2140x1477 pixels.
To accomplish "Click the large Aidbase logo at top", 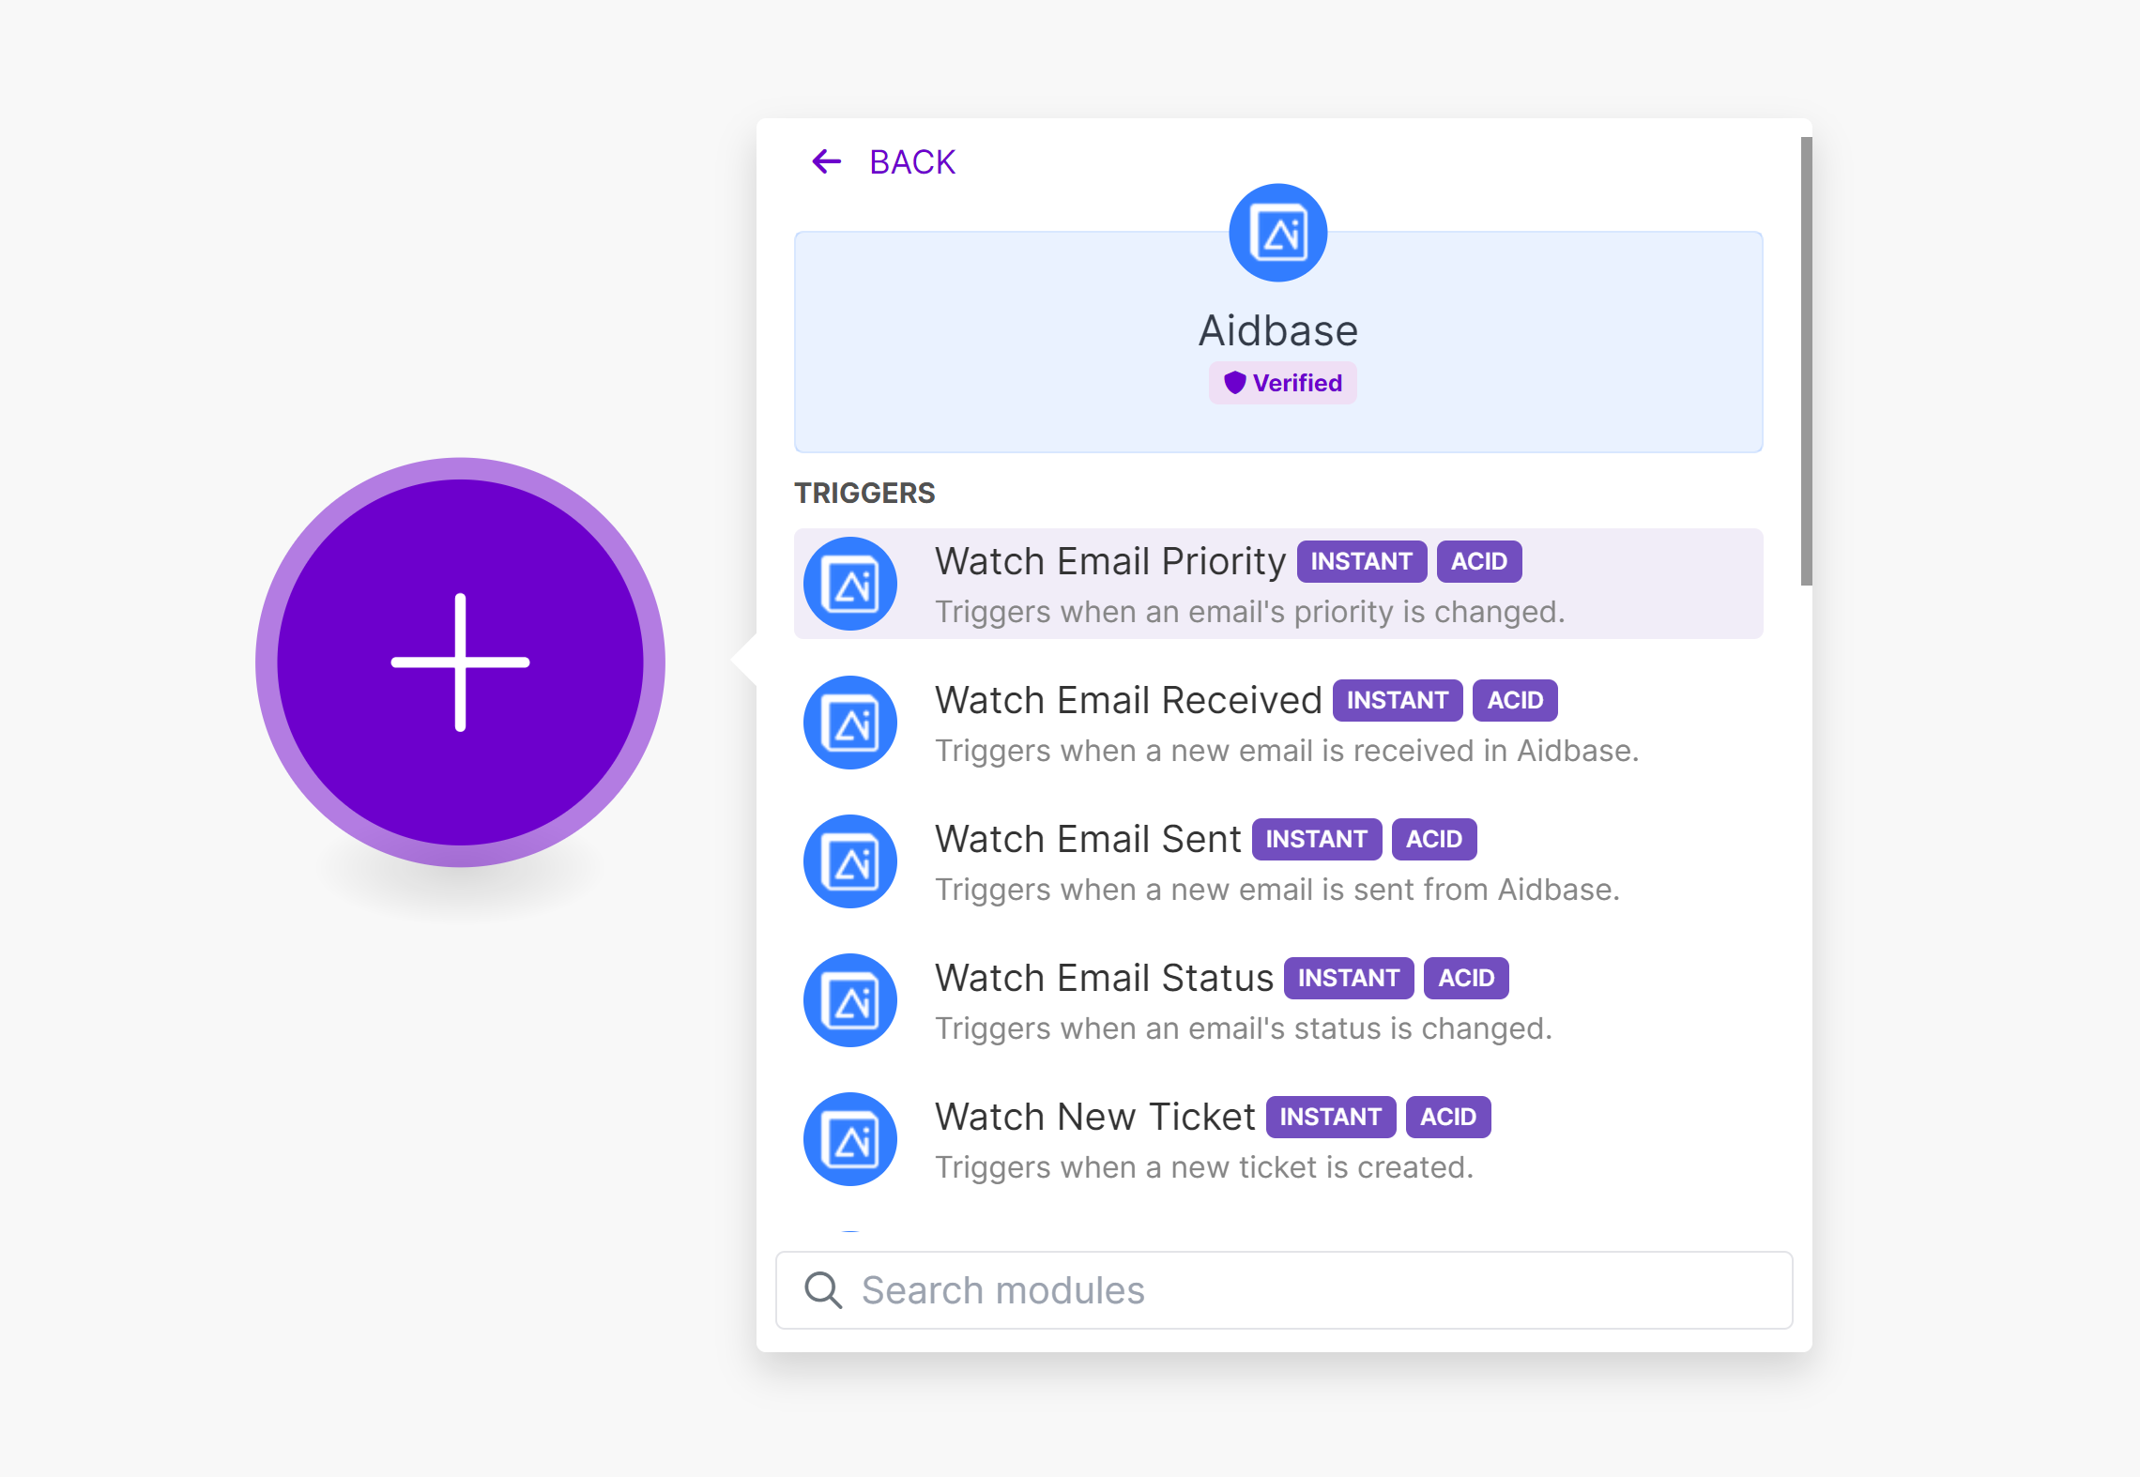I will pos(1277,233).
